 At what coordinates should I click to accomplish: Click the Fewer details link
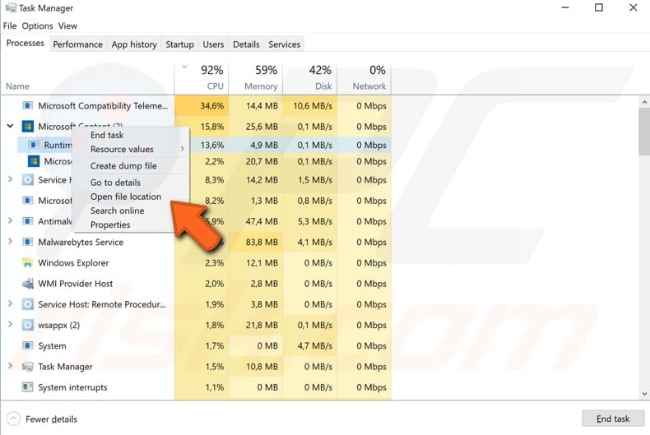pos(51,419)
